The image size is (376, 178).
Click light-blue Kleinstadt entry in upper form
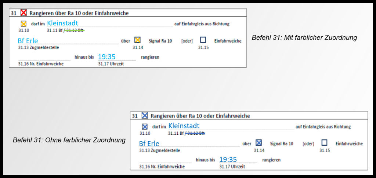click(x=62, y=23)
